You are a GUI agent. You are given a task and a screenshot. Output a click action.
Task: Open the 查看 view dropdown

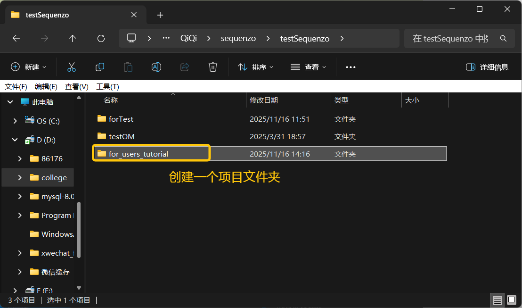pos(309,67)
